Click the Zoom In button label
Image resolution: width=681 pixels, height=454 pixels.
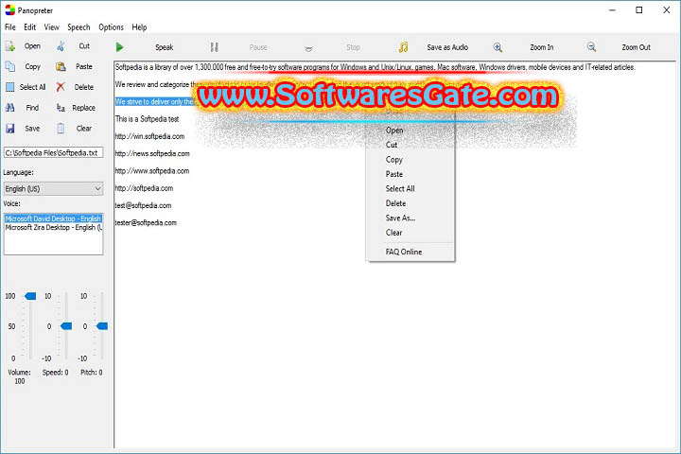(x=542, y=47)
